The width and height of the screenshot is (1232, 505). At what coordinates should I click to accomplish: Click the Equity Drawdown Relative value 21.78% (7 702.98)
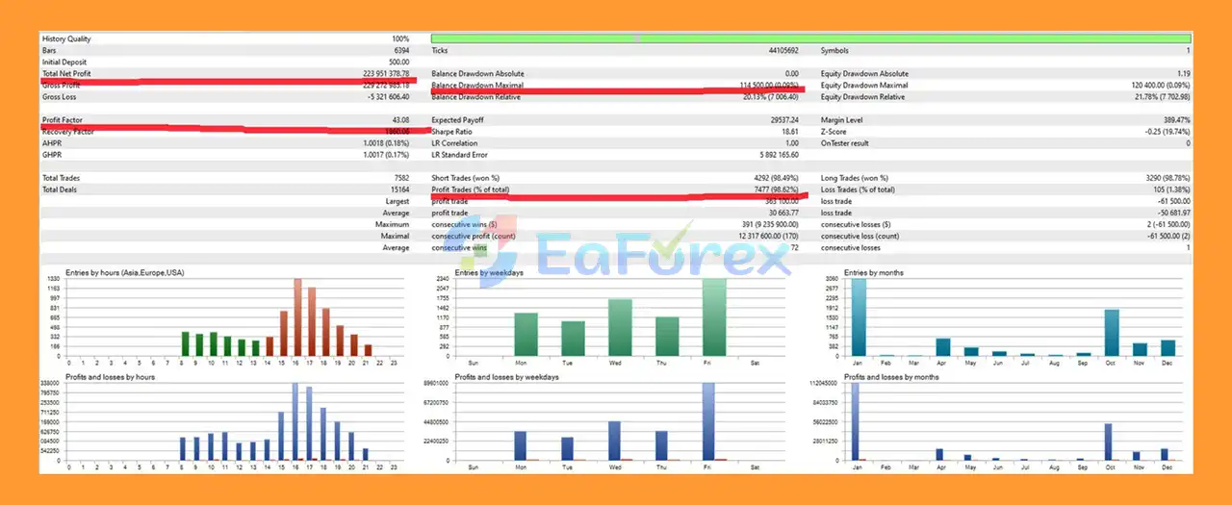[1162, 96]
